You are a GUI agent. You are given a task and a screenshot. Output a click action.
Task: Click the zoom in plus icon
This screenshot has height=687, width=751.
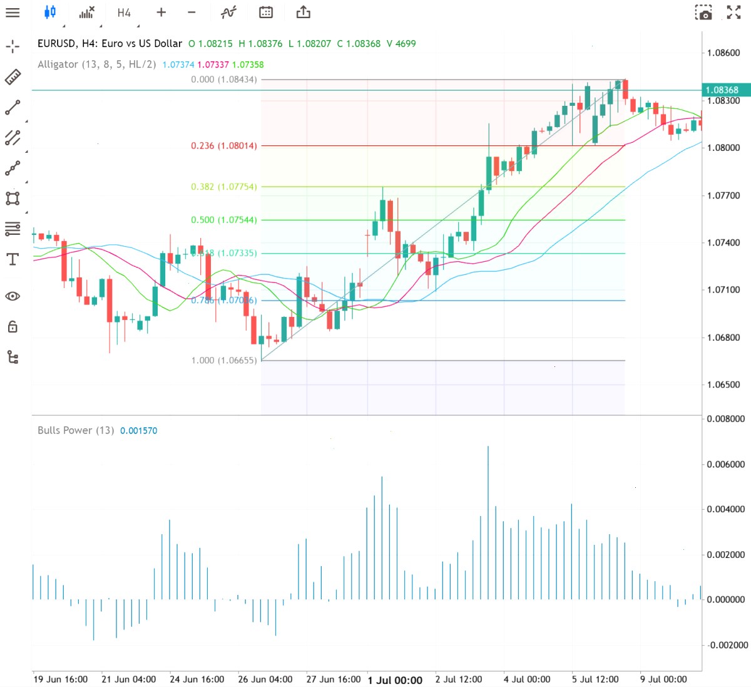pos(161,13)
